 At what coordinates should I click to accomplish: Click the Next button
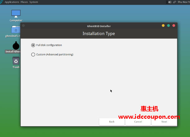pos(164,122)
